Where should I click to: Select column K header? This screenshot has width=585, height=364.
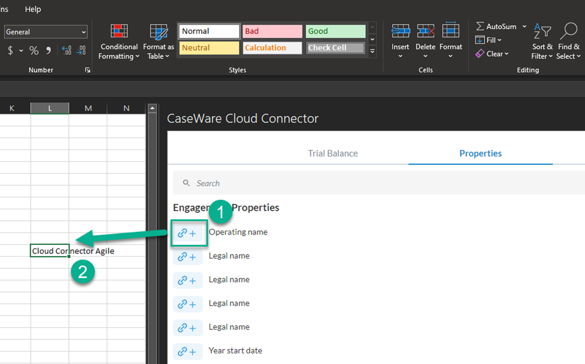click(x=12, y=108)
